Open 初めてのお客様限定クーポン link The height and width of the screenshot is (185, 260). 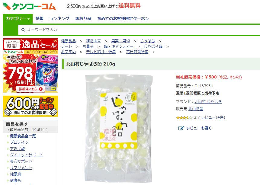(x=123, y=19)
